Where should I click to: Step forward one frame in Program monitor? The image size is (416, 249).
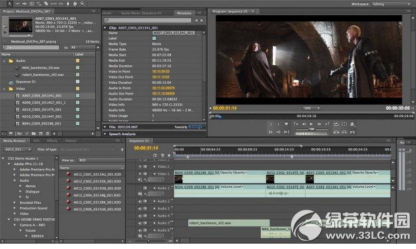pos(319,124)
